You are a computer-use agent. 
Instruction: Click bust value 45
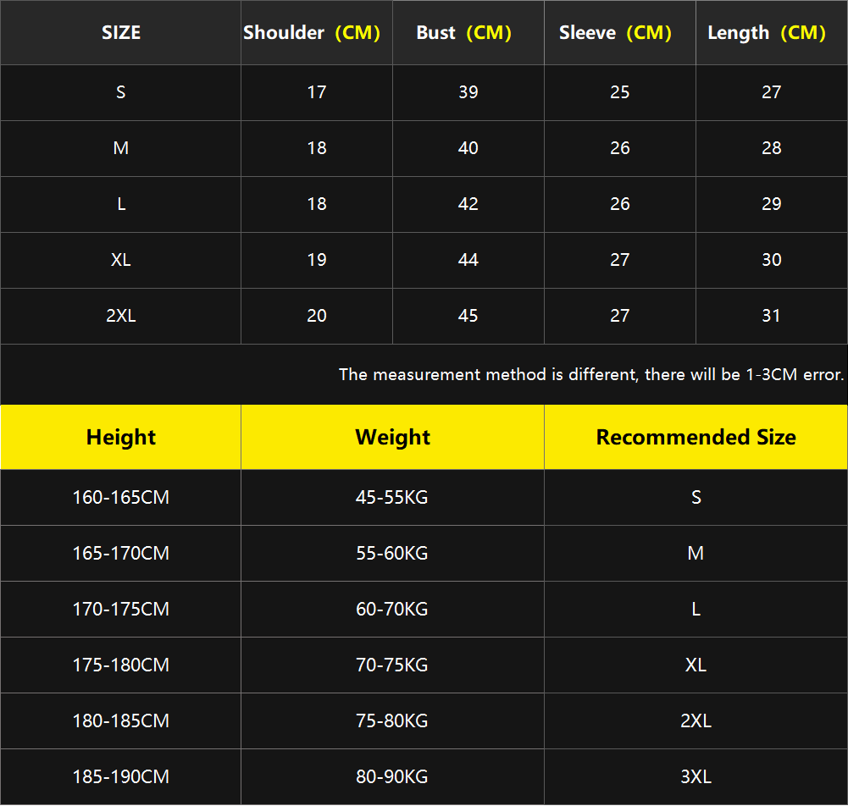[468, 316]
